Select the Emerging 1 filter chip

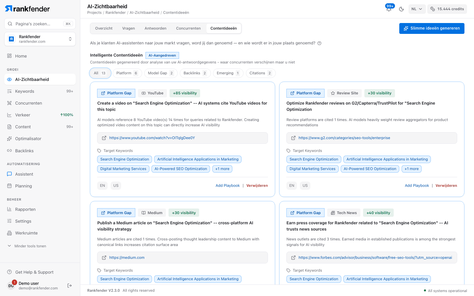228,73
